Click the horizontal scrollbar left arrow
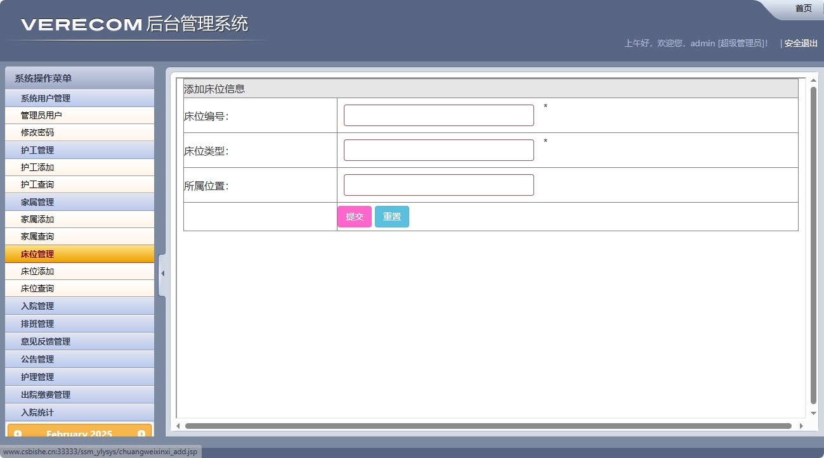This screenshot has height=458, width=824. point(178,426)
